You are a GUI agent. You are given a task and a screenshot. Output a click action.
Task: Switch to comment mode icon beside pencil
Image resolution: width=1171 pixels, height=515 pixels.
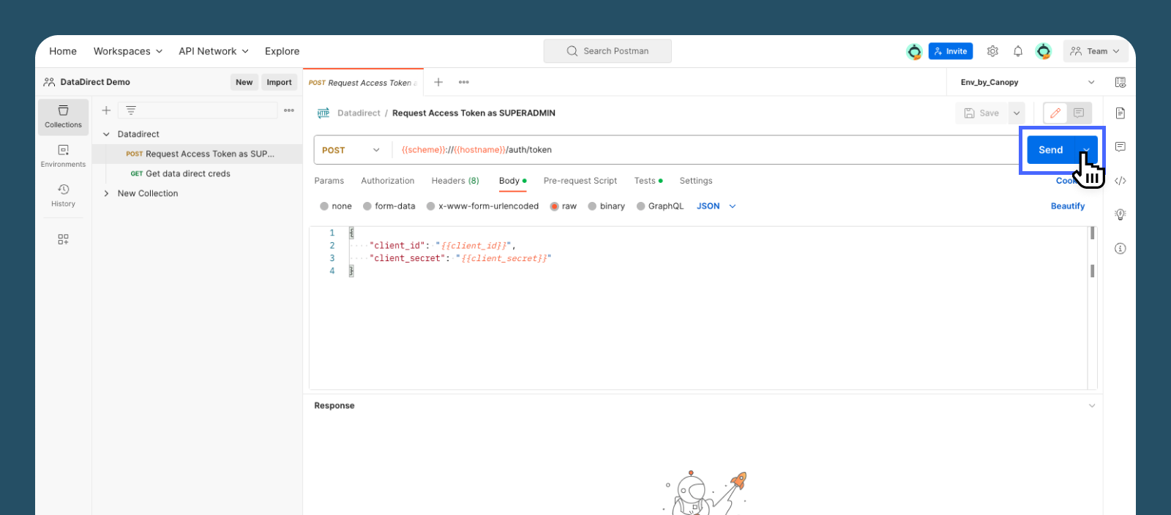[1079, 113]
